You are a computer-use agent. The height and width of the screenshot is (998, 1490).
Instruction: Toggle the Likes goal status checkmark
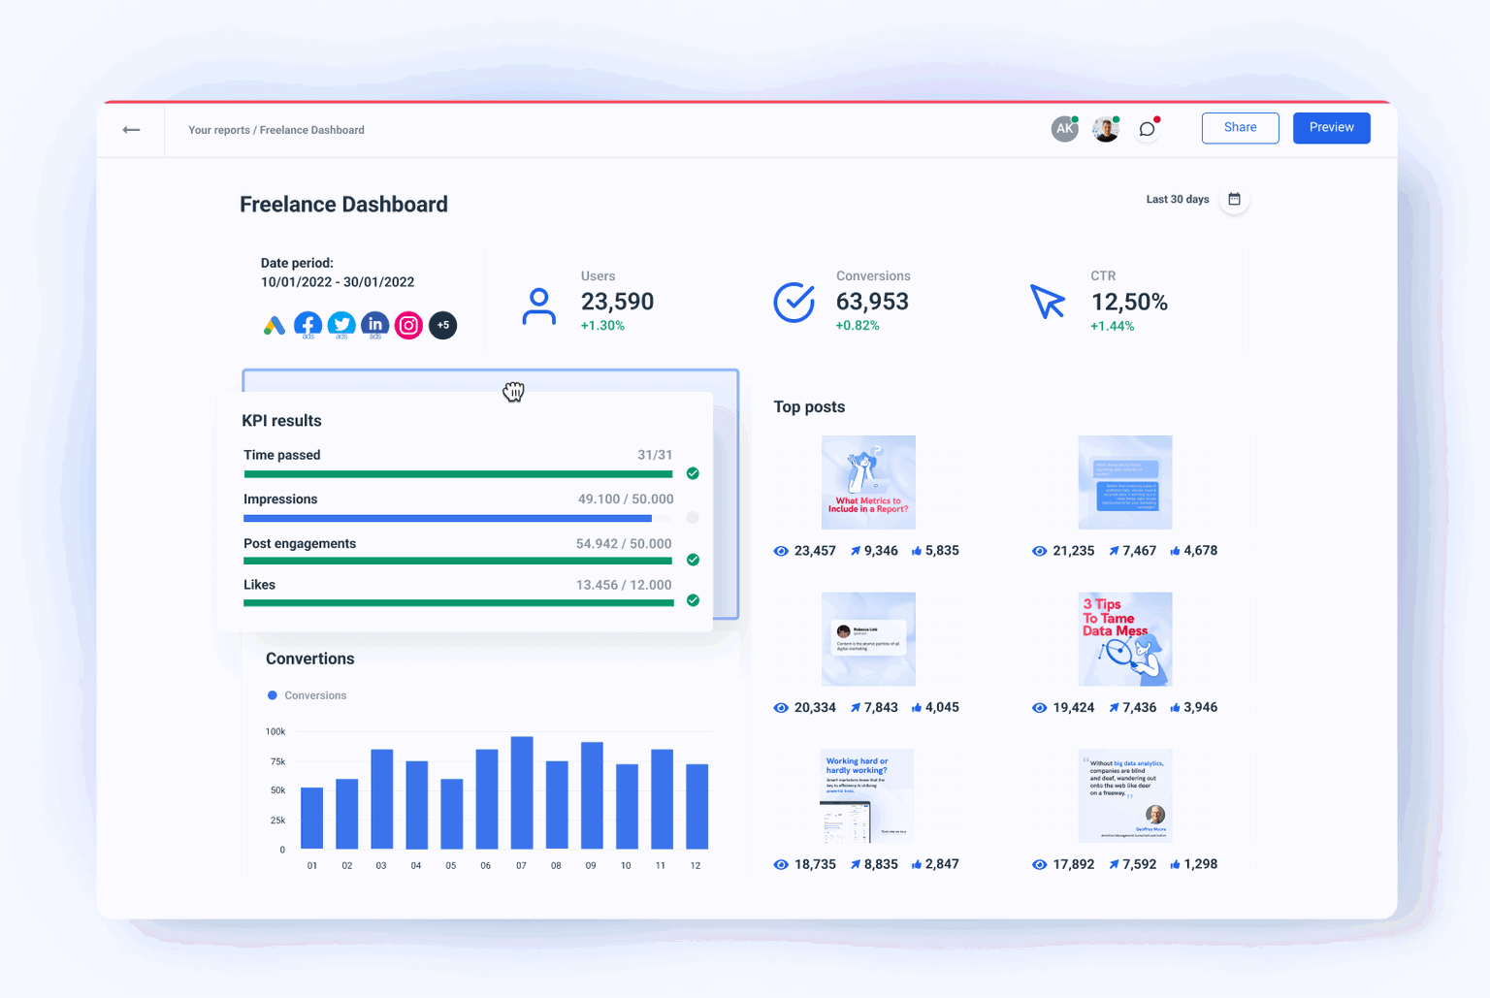point(693,600)
